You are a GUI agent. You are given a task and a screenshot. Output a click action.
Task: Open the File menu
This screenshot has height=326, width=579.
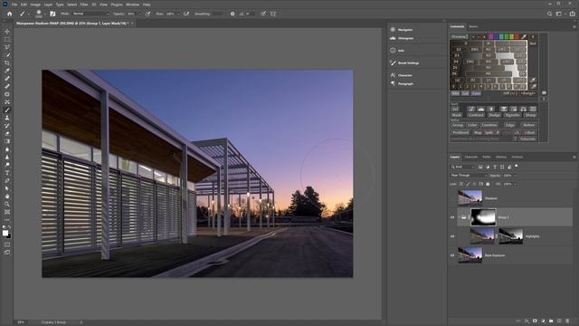pyautogui.click(x=14, y=5)
